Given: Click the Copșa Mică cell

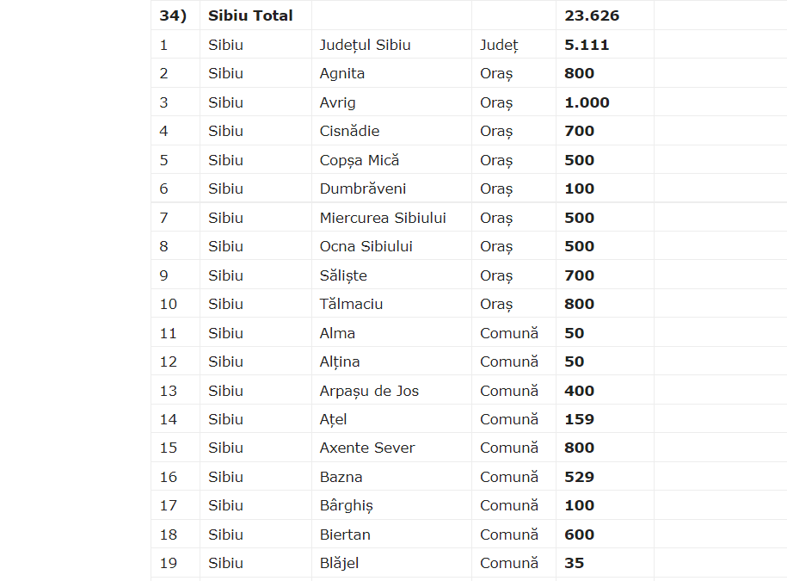Looking at the screenshot, I should pyautogui.click(x=360, y=160).
